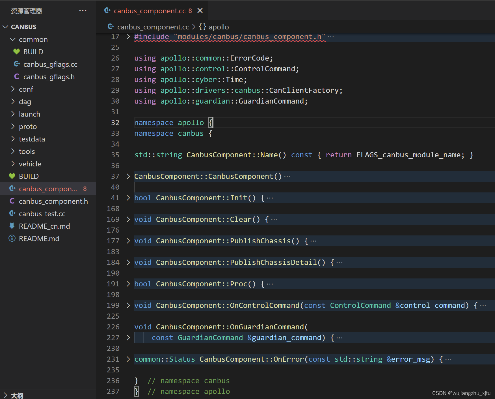Unfold the Proc() function at line 191

pyautogui.click(x=128, y=284)
